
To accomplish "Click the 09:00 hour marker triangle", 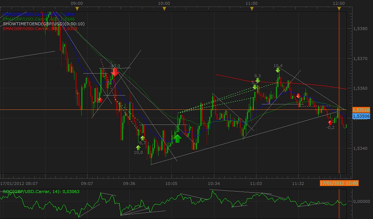I will (77, 9).
